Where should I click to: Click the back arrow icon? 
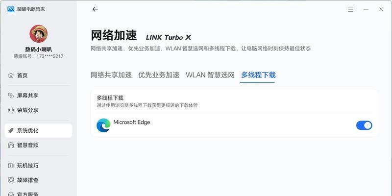tap(95, 9)
